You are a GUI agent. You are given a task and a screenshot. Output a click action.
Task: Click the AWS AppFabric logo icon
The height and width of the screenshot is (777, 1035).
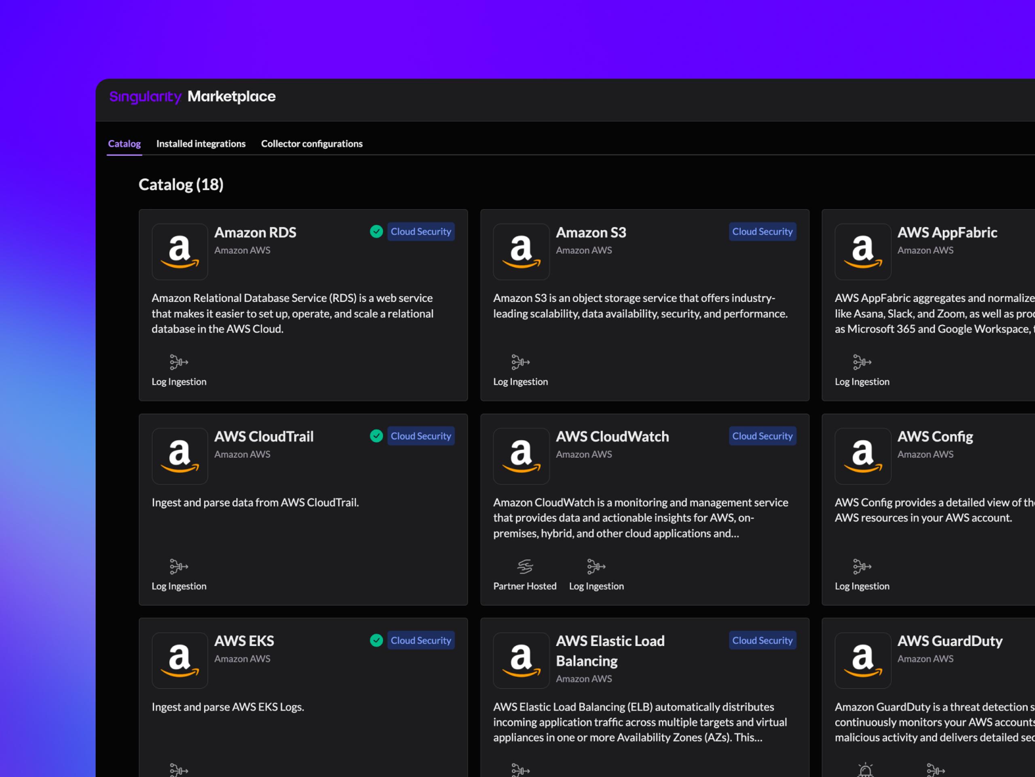(x=863, y=252)
